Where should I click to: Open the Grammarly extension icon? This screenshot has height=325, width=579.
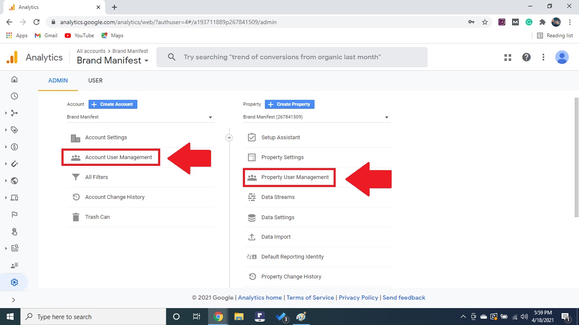coord(529,22)
